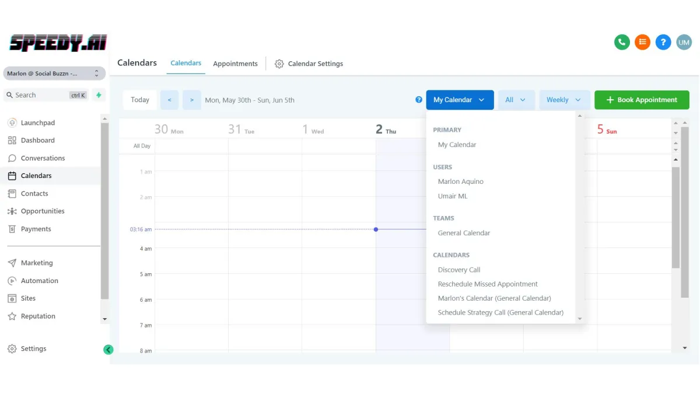700x394 pixels.
Task: Click the Today button
Action: 140,100
